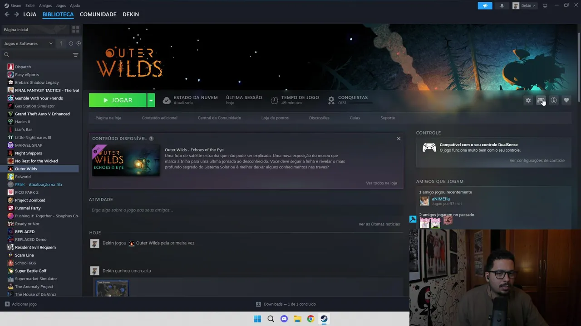
Task: Click the downloads tray icon
Action: [258, 304]
